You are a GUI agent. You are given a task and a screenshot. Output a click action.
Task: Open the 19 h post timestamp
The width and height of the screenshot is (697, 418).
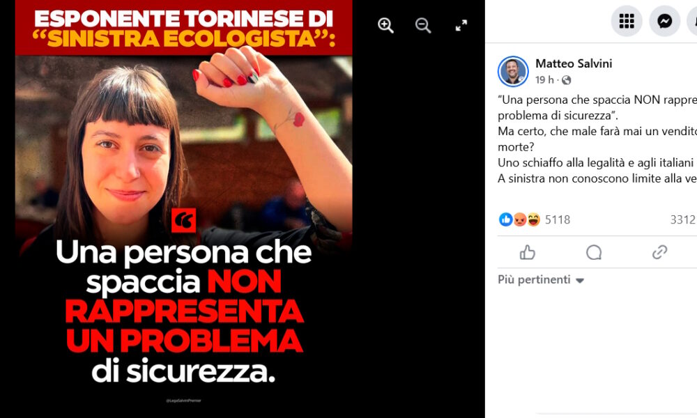[544, 80]
